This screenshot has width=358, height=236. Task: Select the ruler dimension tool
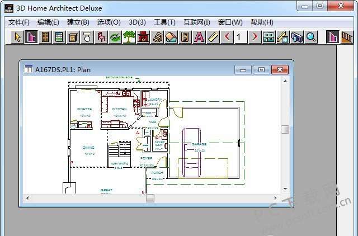[213, 37]
